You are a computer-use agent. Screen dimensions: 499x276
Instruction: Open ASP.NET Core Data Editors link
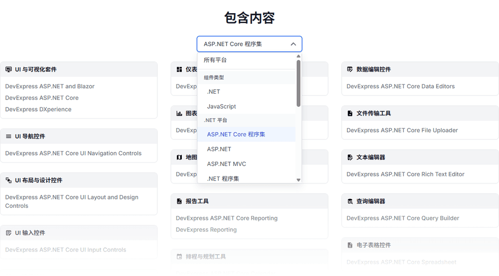(401, 86)
